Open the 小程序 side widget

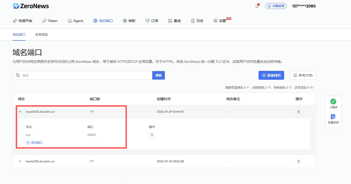333,104
